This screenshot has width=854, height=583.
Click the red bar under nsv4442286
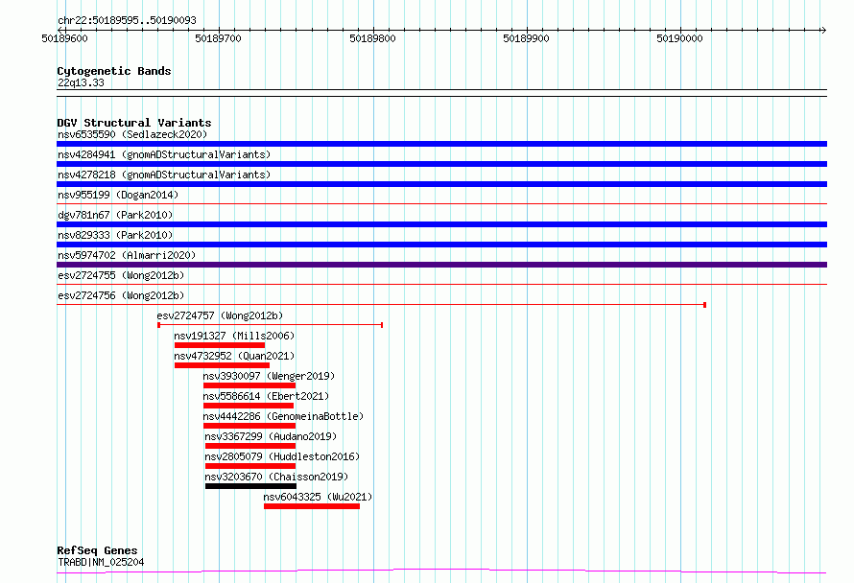tap(249, 426)
